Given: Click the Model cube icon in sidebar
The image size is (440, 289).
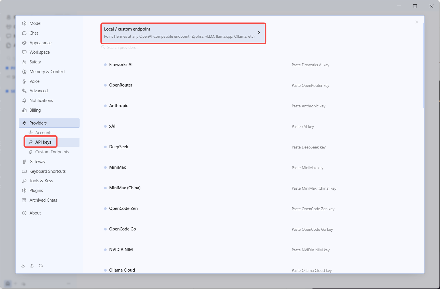Looking at the screenshot, I should click(24, 23).
